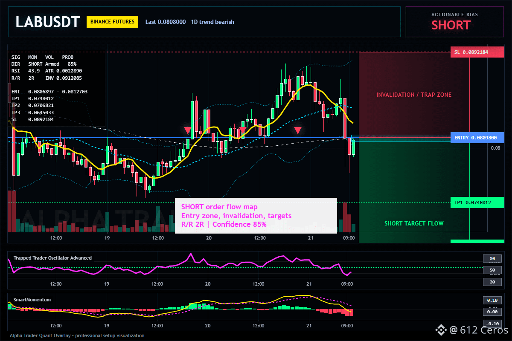
Task: Click the ENT 0.0806897 - 0.0812703 row
Action: (49, 92)
